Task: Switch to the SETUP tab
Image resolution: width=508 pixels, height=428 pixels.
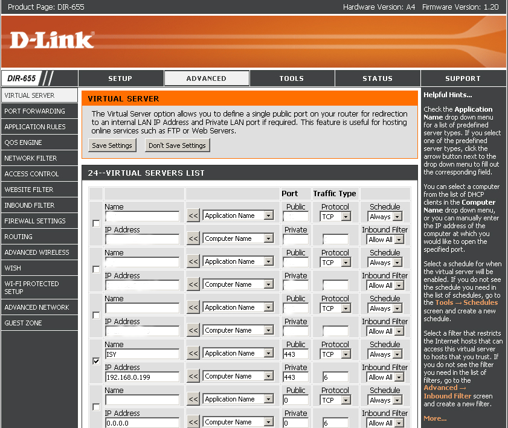Action: tap(121, 78)
